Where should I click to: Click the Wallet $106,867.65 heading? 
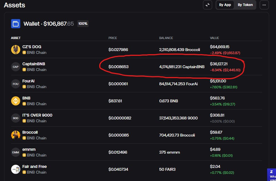click(48, 24)
